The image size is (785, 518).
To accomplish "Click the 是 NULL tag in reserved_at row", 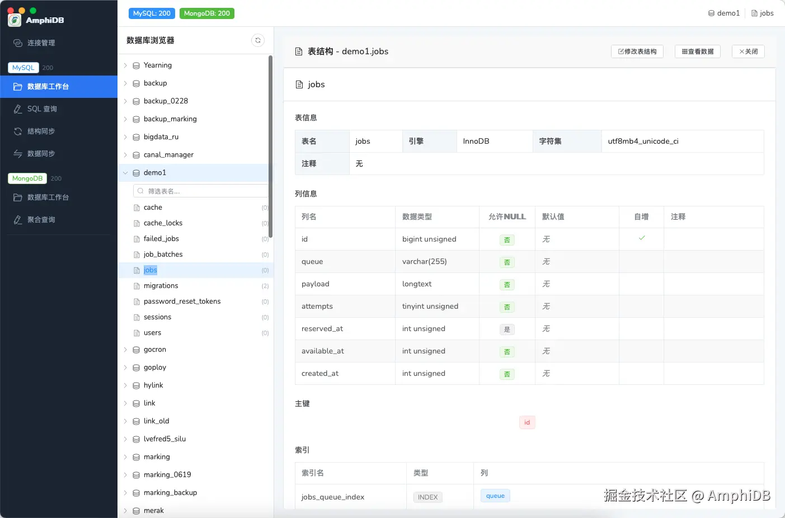I will click(507, 329).
